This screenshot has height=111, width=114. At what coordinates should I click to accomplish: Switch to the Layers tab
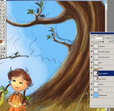(94, 35)
